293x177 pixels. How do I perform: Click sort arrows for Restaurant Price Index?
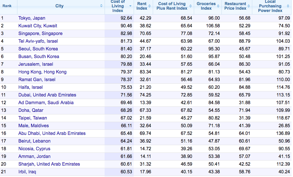tap(249, 6)
